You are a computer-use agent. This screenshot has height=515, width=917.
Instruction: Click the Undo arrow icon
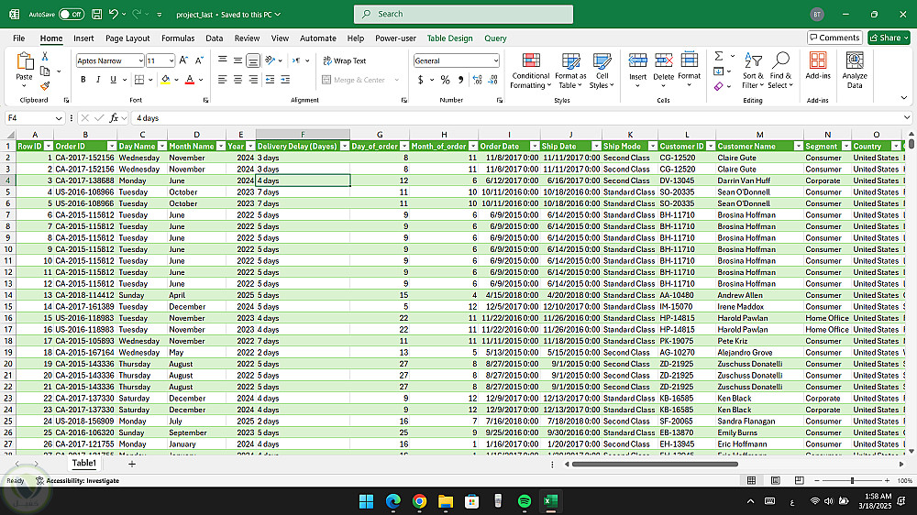114,14
